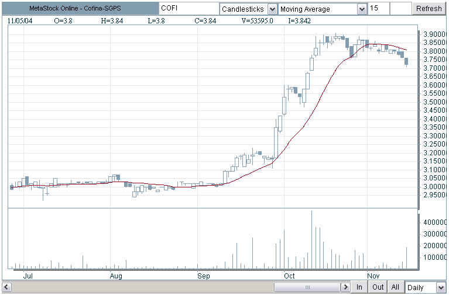Click the 100000 volume axis label
The height and width of the screenshot is (296, 449).
pyautogui.click(x=435, y=257)
